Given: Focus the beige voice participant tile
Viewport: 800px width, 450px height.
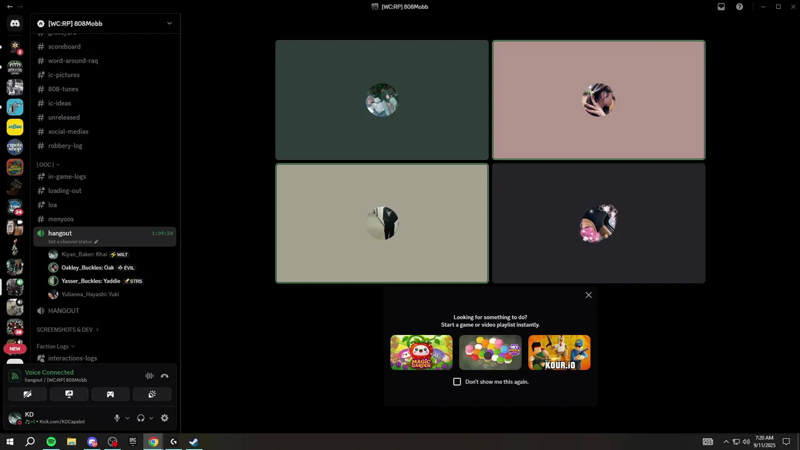Looking at the screenshot, I should coord(382,223).
